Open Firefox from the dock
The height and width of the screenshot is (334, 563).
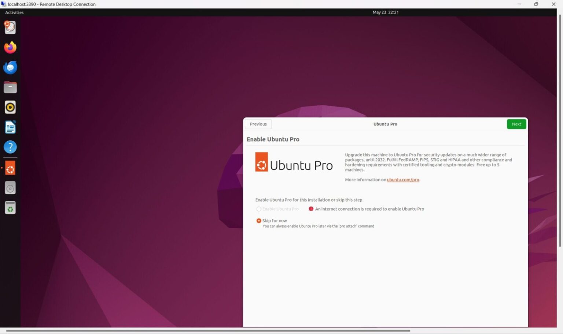(10, 47)
